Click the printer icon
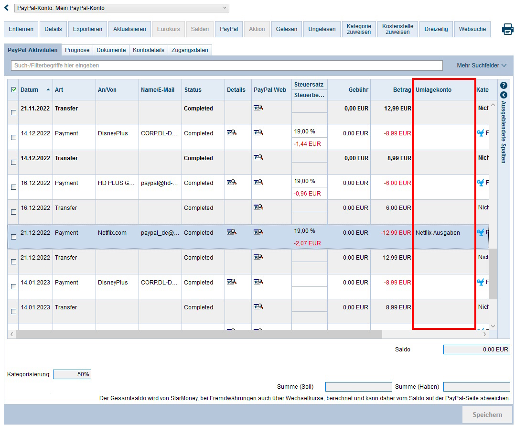 [x=507, y=29]
